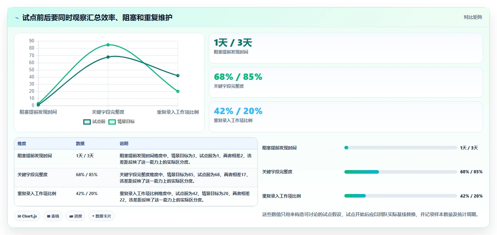Click the 数据卡片 tag chip
The height and width of the screenshot is (235, 497).
102,216
